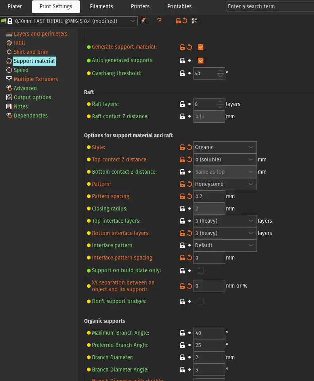Viewport: 314px width, 381px height.
Task: Click the save preset floppy disk icon
Action: 144,21
